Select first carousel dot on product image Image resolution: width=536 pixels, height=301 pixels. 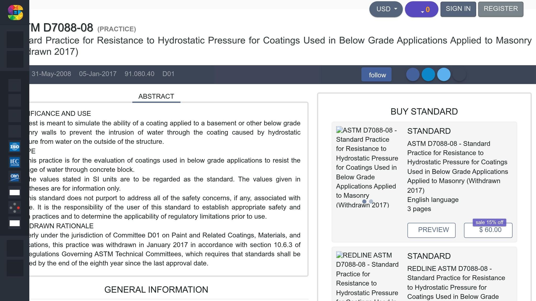(364, 201)
